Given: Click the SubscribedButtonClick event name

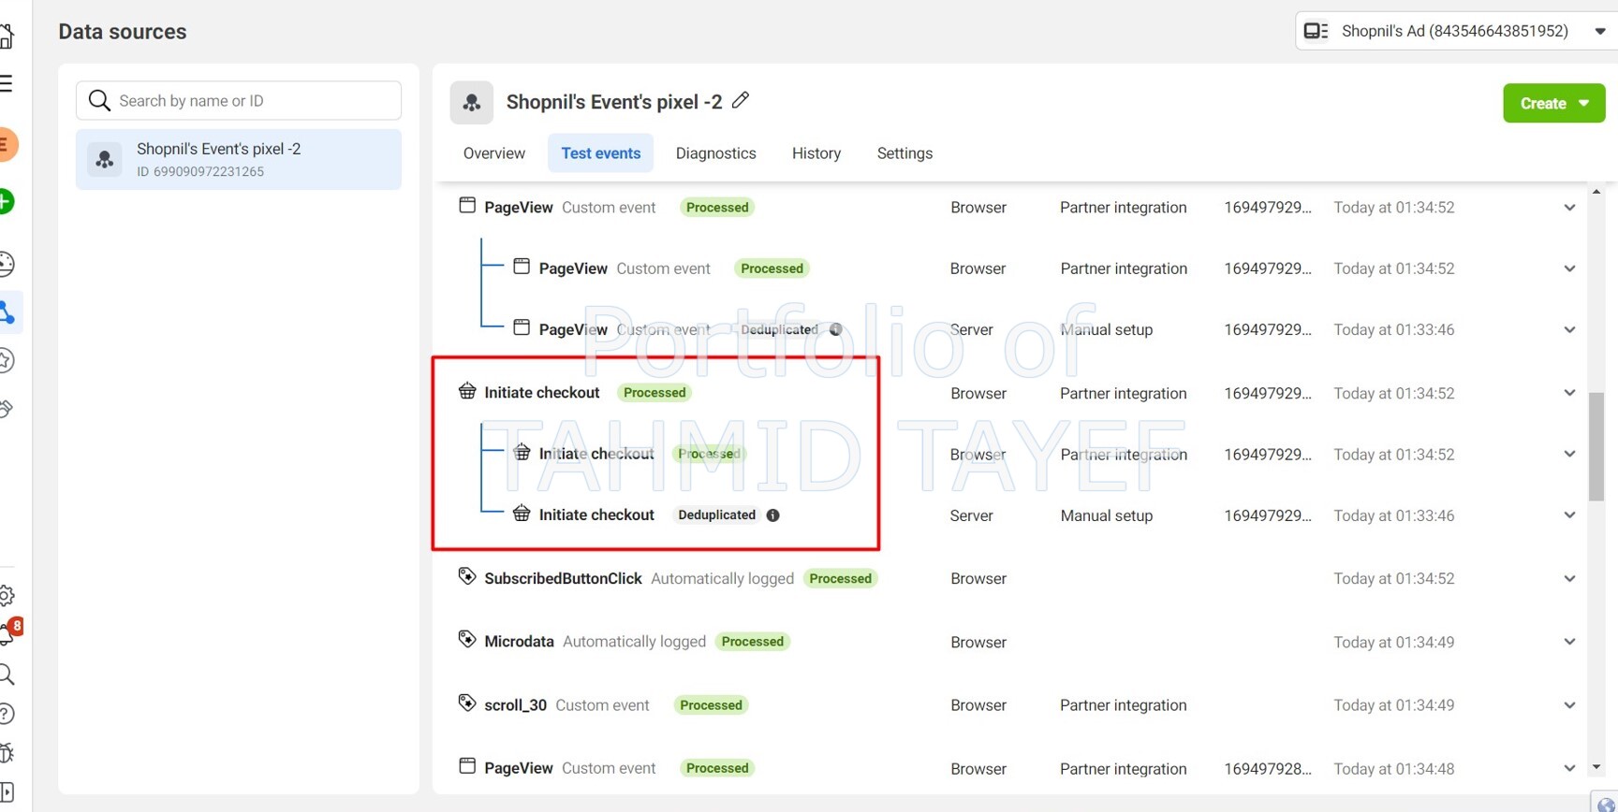Looking at the screenshot, I should point(563,578).
